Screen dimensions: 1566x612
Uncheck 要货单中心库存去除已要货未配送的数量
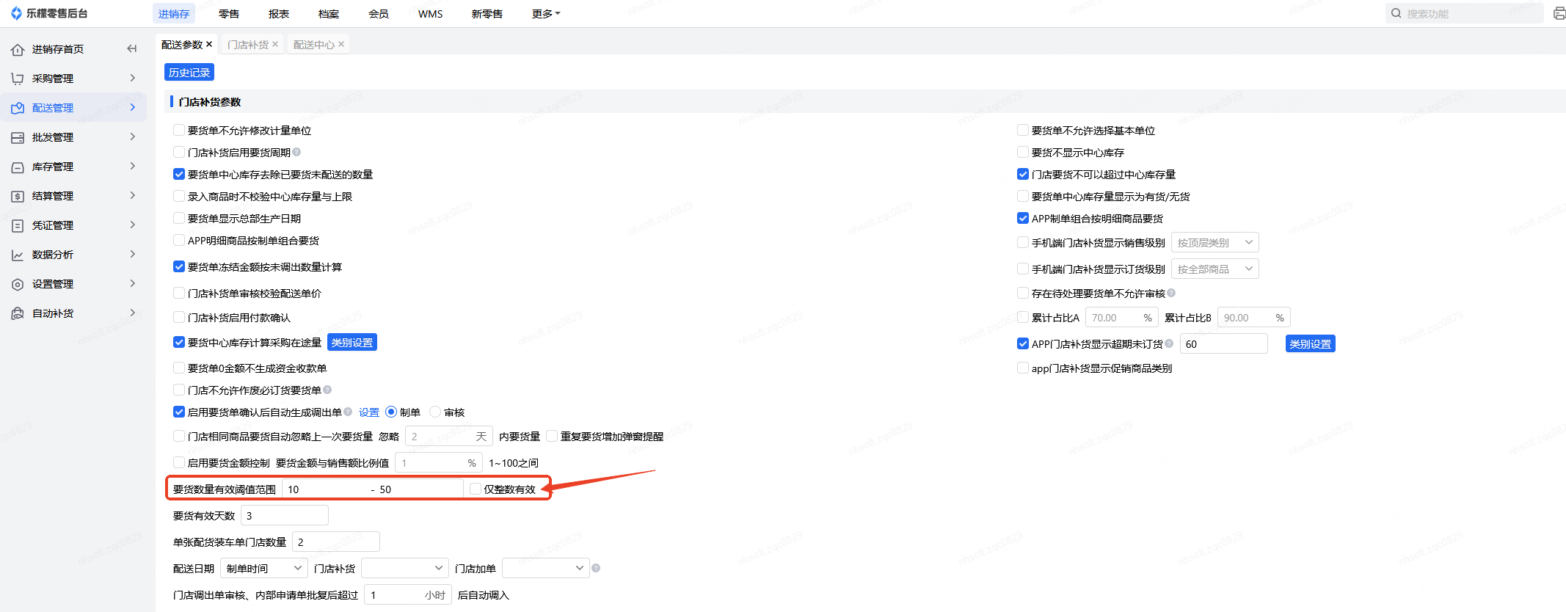[x=179, y=174]
